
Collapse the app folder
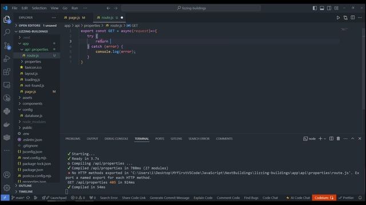(x=36, y=43)
